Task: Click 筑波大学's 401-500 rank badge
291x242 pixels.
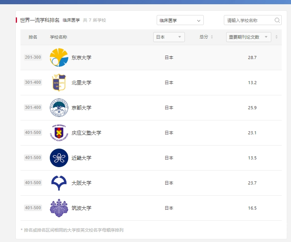Action: (x=33, y=208)
